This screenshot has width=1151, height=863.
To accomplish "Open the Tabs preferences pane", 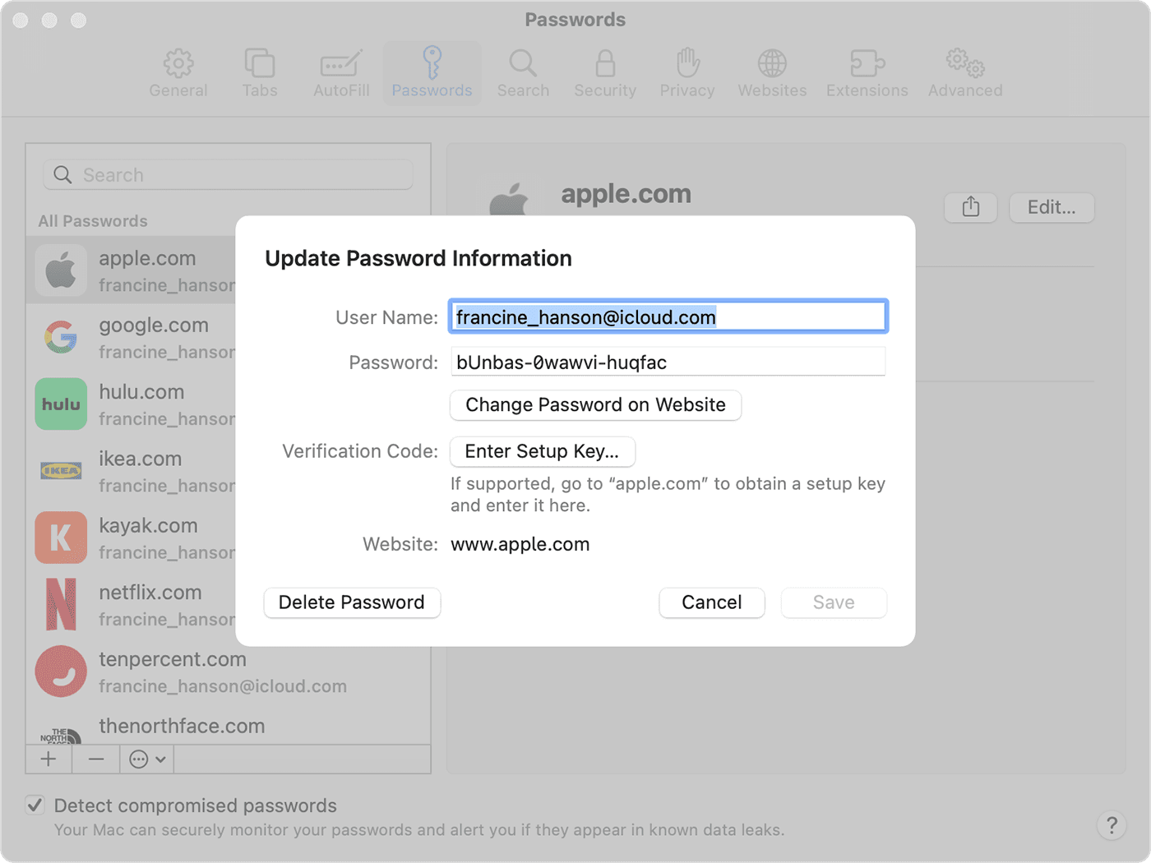I will click(x=260, y=74).
